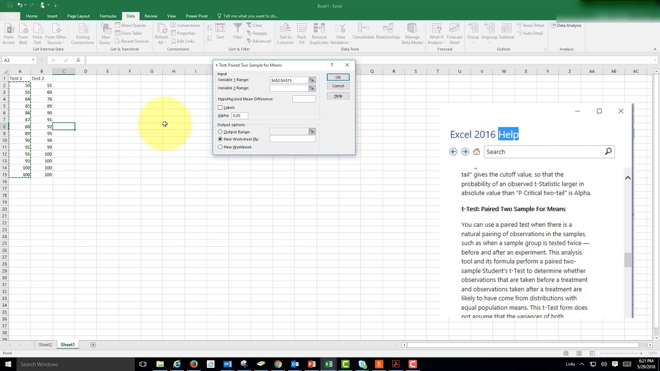Click the Flash Fill icon
Viewport: 660px width, 371px height.
(302, 29)
